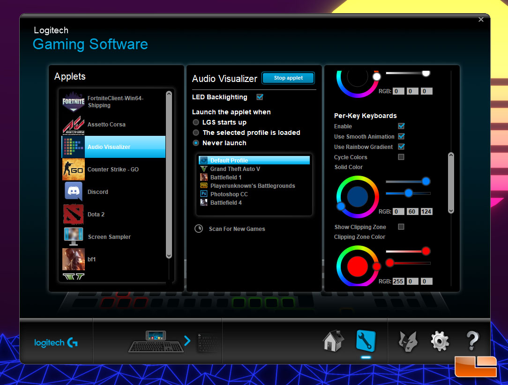
Task: Select the Photoshop CC profile
Action: (254, 194)
